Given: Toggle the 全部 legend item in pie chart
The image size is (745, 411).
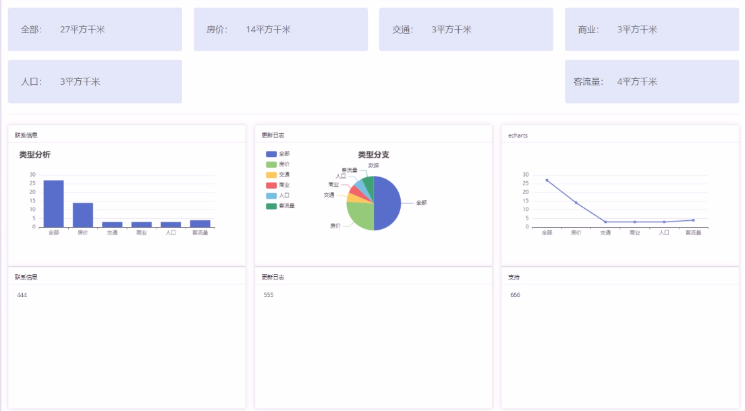Looking at the screenshot, I should pos(278,154).
